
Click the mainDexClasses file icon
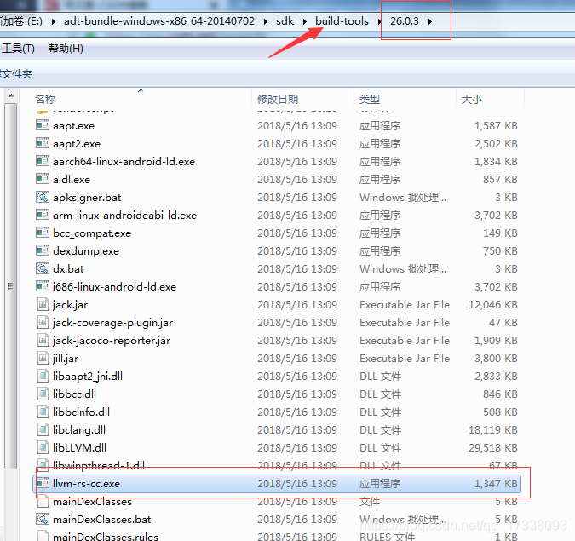point(43,501)
